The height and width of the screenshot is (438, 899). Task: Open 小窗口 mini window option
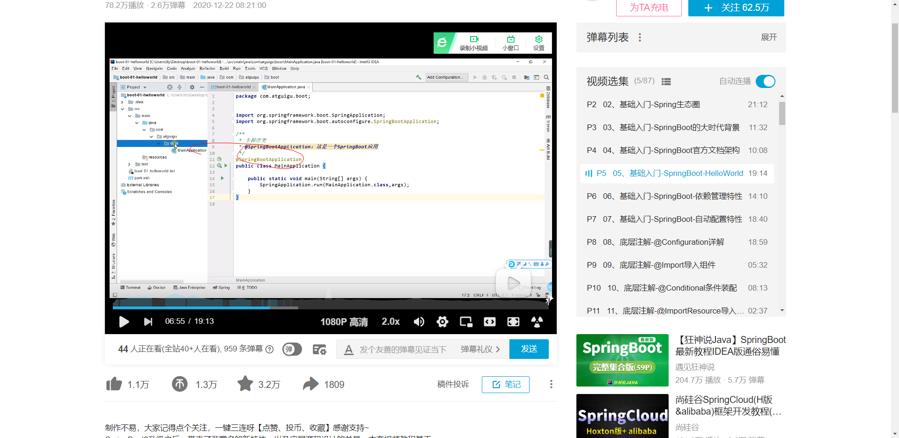pos(510,43)
